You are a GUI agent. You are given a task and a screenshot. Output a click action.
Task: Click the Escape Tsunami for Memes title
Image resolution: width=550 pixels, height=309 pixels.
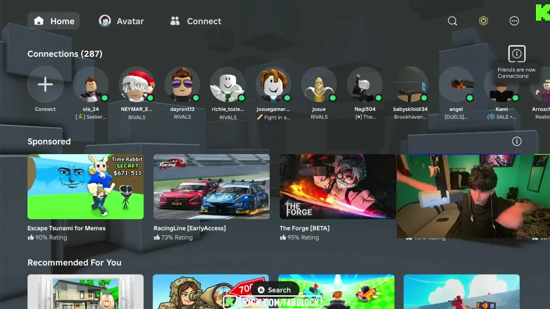click(67, 228)
